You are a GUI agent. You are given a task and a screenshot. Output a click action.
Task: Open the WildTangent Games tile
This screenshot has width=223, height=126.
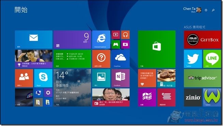(212, 97)
